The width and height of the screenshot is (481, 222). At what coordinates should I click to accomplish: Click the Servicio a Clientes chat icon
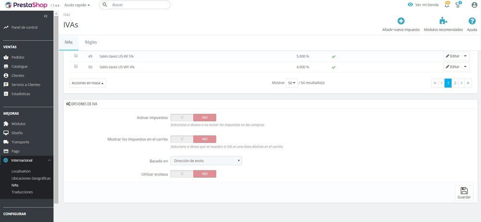point(6,85)
